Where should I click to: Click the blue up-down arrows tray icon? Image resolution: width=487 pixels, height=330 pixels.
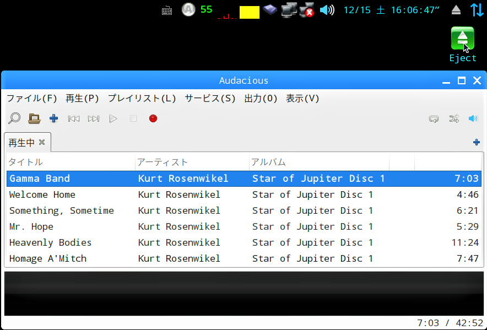tap(477, 9)
